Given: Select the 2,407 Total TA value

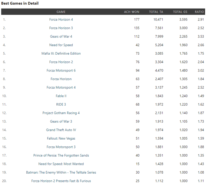Looking at the screenshot, I should point(159,79).
